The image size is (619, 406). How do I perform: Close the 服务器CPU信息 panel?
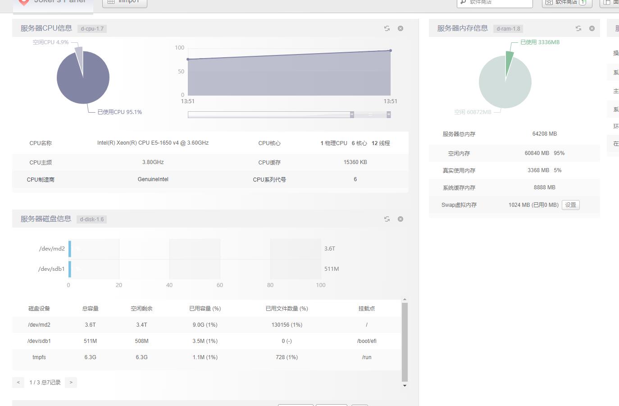tap(401, 28)
